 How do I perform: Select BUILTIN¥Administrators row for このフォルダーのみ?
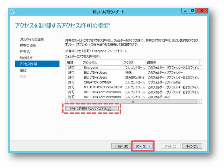tap(134, 97)
